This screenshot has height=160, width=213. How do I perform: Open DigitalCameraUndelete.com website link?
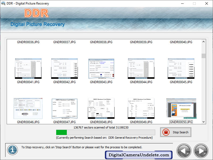point(138,155)
